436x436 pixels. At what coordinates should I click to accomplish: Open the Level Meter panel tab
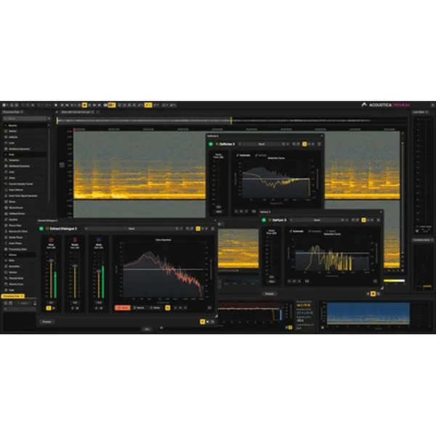click(419, 112)
